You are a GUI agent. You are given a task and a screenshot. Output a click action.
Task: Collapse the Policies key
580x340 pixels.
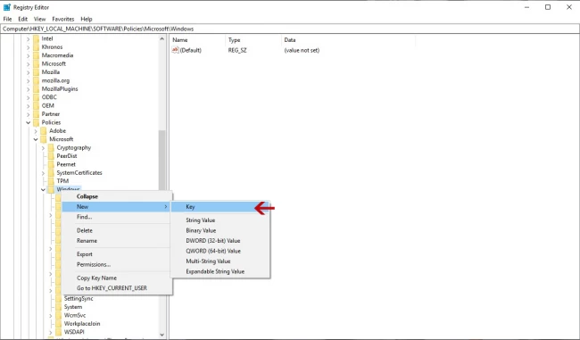point(29,122)
